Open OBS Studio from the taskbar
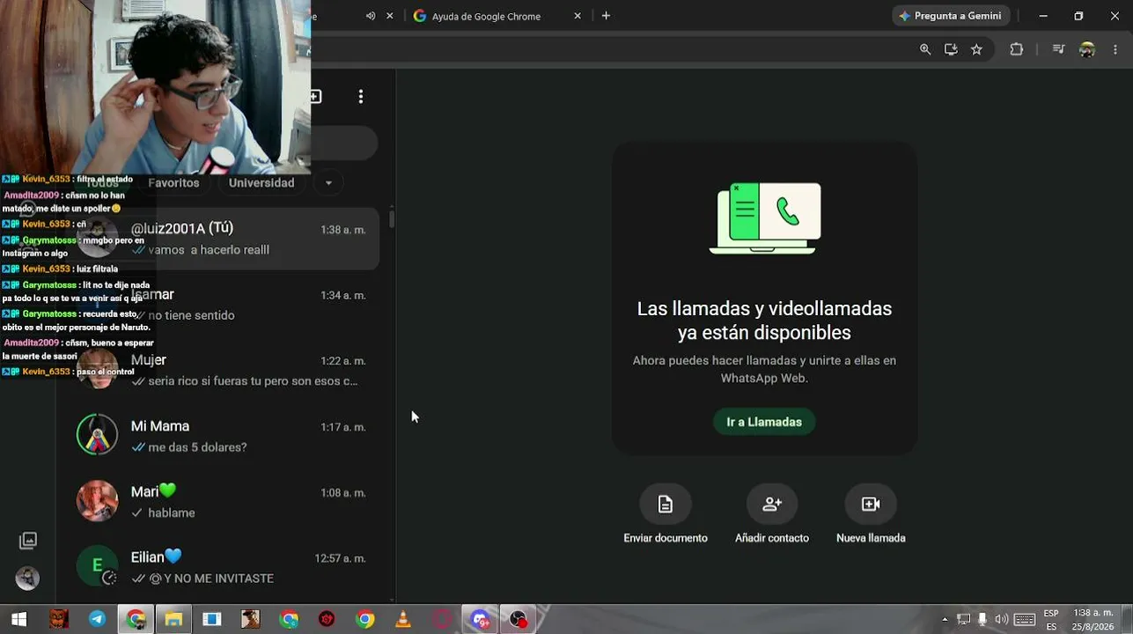Screen dimensions: 1133x634 519,619
